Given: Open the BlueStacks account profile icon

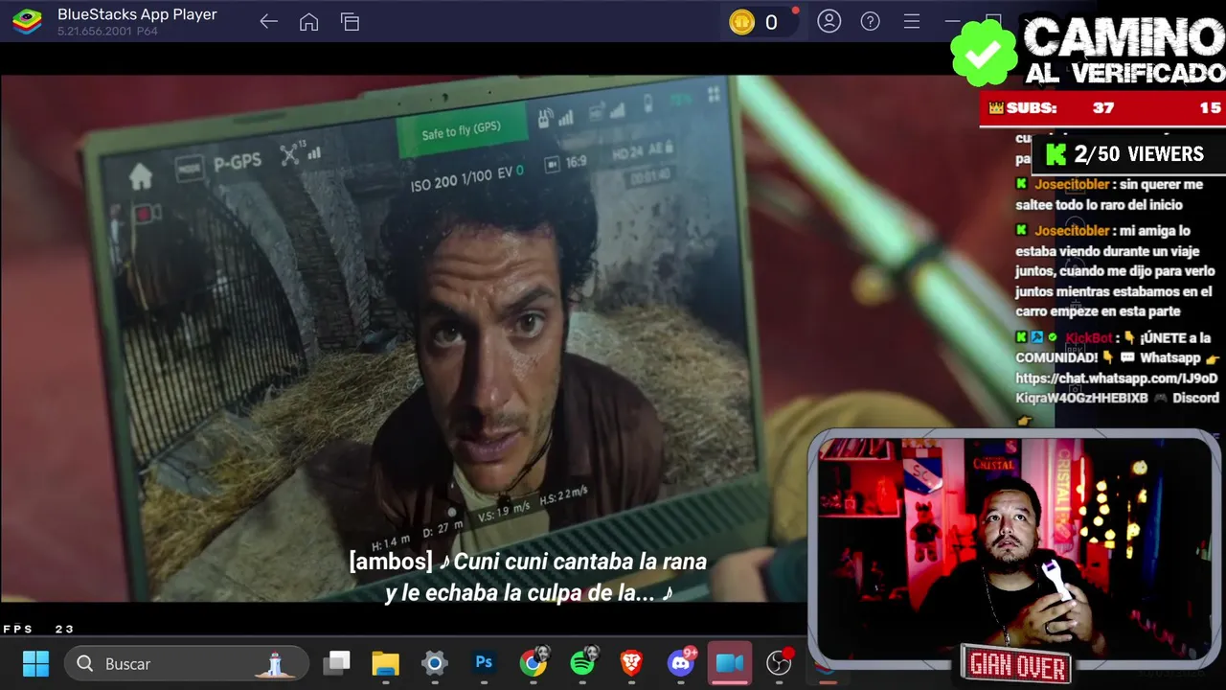Looking at the screenshot, I should coord(829,21).
